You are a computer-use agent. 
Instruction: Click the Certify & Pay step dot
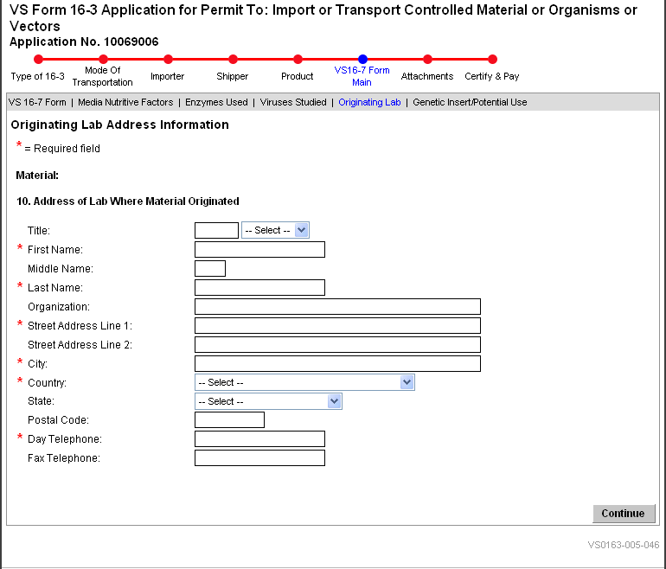(x=492, y=60)
